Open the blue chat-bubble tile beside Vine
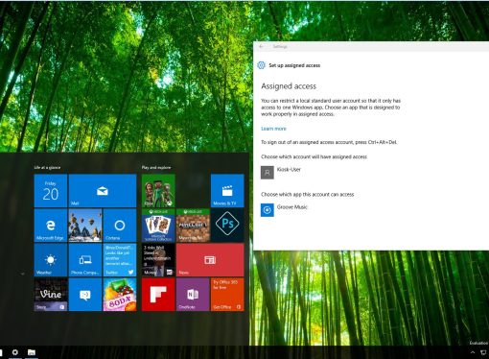This screenshot has height=359, width=489. coord(85,295)
